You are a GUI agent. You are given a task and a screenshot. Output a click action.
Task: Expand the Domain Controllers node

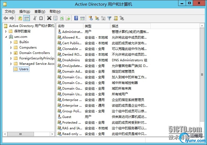point(11,53)
